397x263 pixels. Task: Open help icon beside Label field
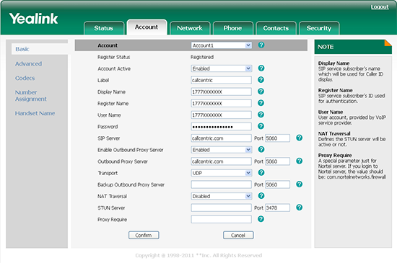click(261, 80)
